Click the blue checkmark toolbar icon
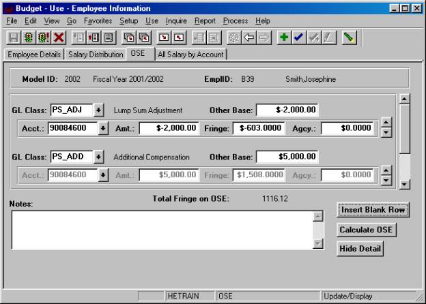This screenshot has width=426, height=304. [298, 38]
